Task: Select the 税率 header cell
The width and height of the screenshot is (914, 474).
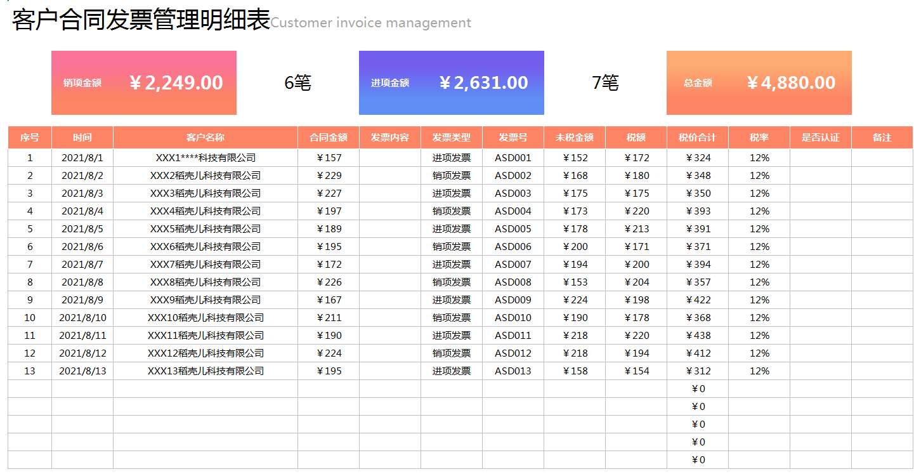Action: point(759,138)
